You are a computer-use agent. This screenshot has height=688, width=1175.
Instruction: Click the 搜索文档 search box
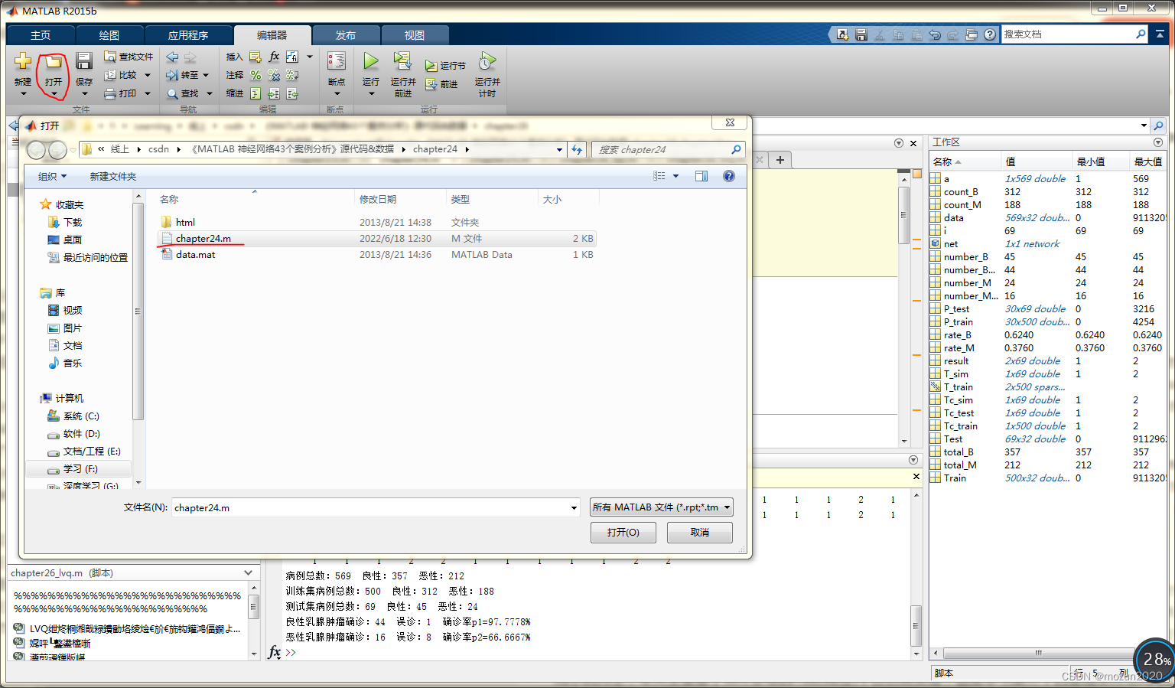(1075, 34)
